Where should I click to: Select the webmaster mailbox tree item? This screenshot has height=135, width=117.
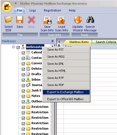35,47
